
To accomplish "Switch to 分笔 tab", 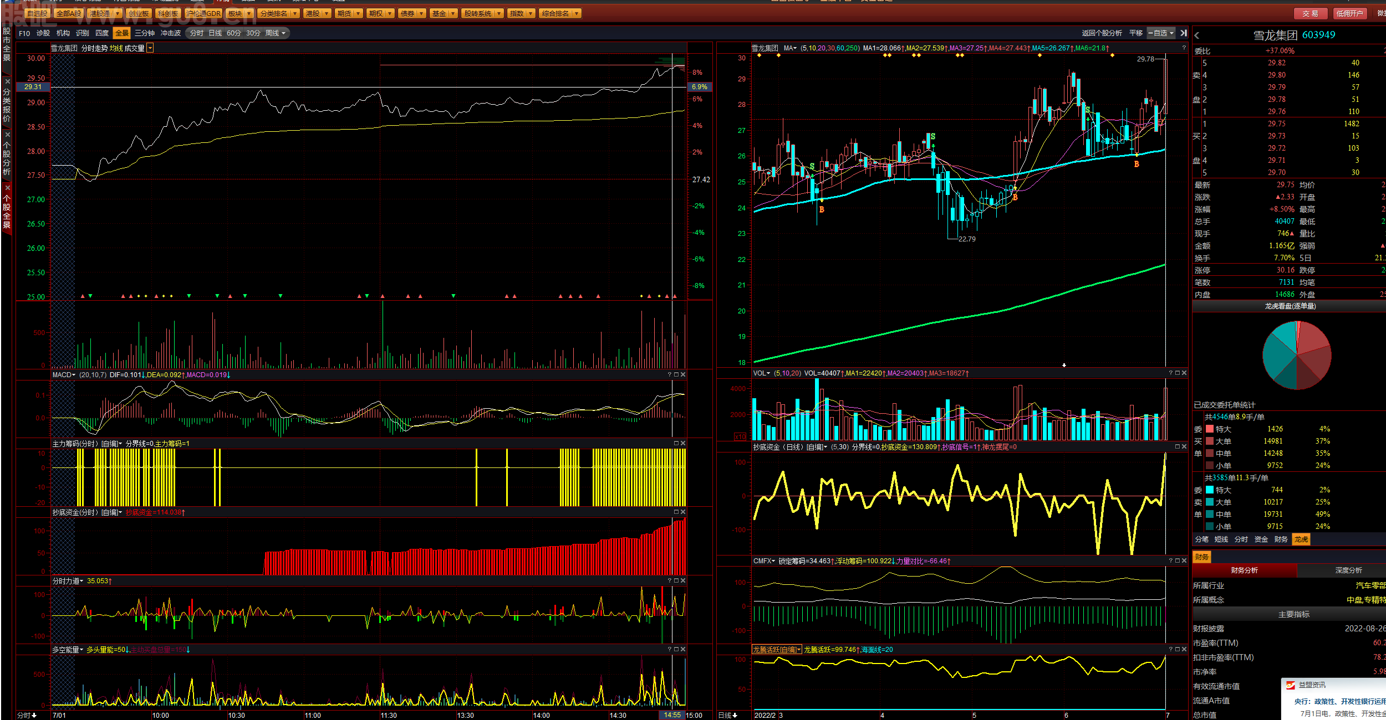I will 1201,539.
